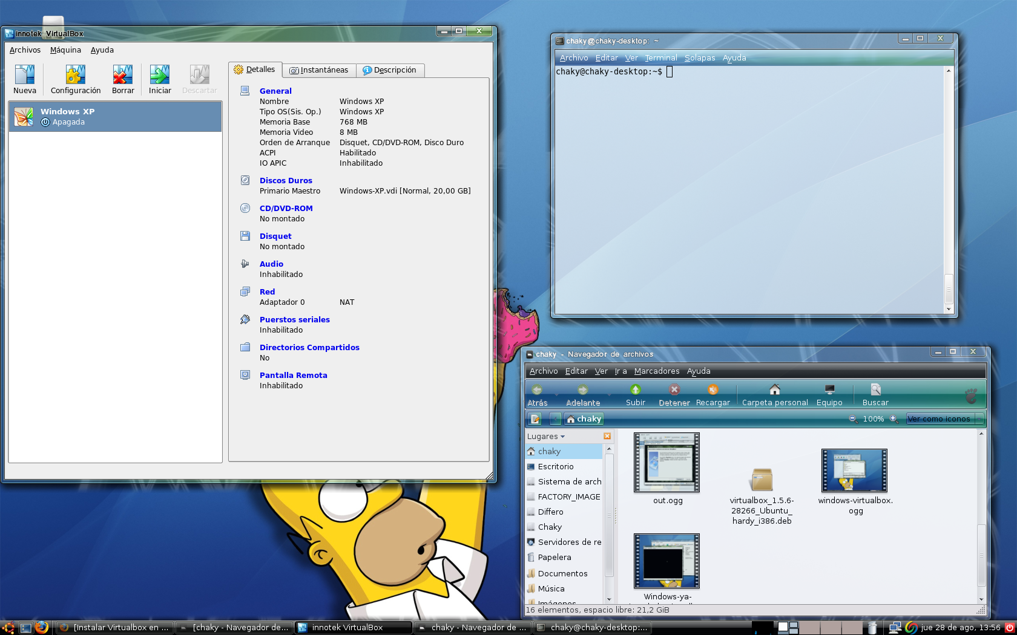Launch Firefox from the panel
Screen dimensions: 1017x635
tap(41, 627)
